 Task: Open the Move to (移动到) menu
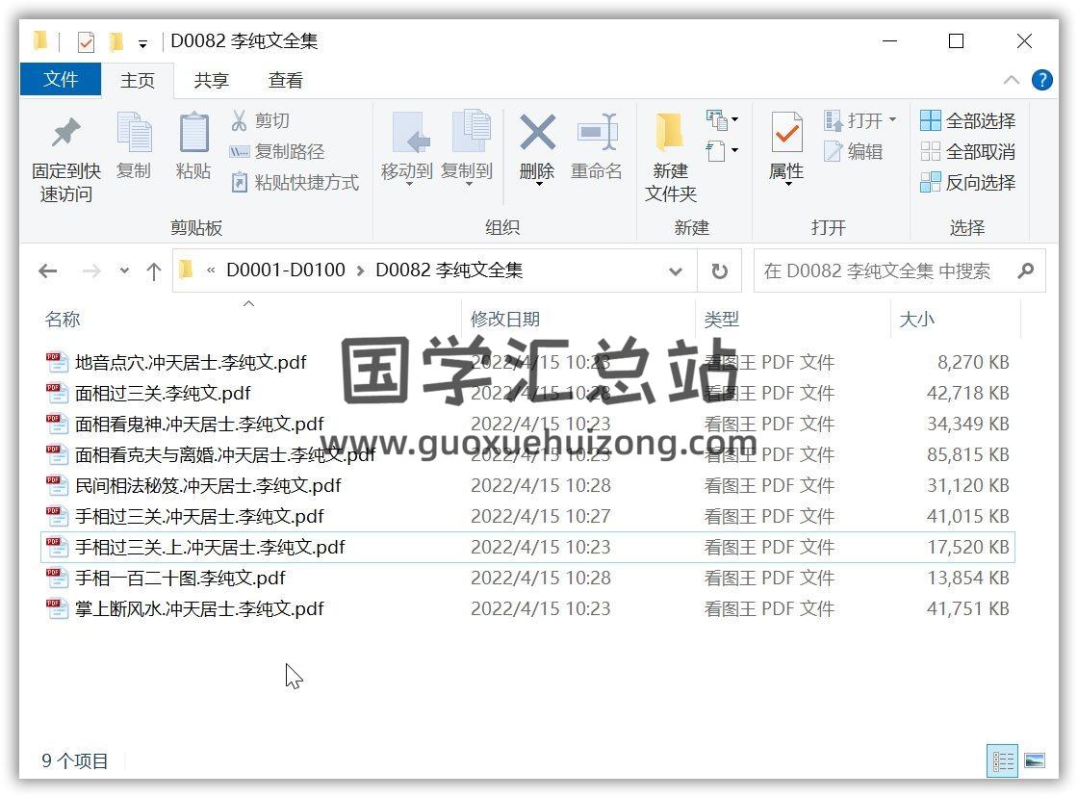[407, 149]
